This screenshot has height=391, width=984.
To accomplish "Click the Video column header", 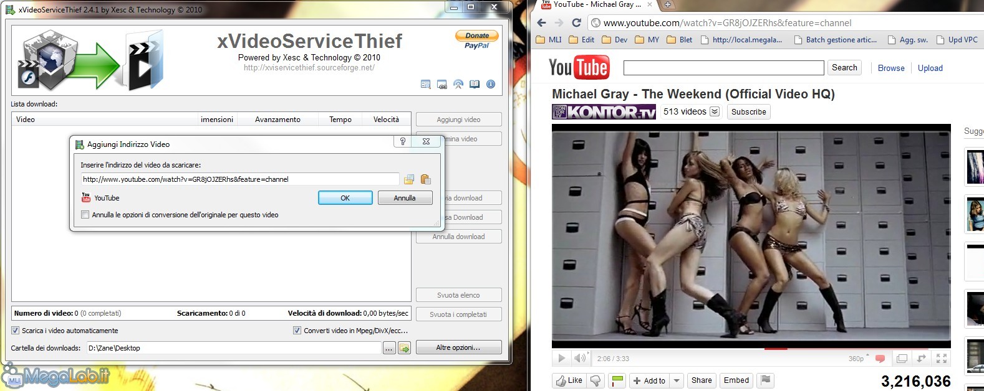I will (105, 120).
